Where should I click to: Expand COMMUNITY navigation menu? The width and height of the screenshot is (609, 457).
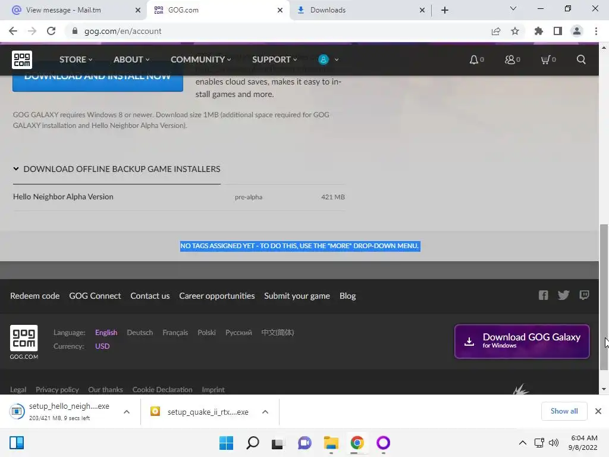[201, 60]
